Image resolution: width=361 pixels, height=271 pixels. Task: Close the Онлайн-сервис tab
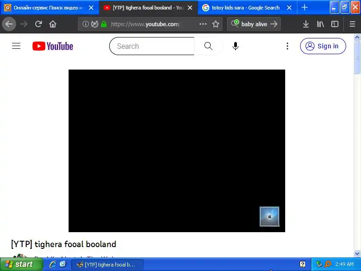pyautogui.click(x=91, y=8)
